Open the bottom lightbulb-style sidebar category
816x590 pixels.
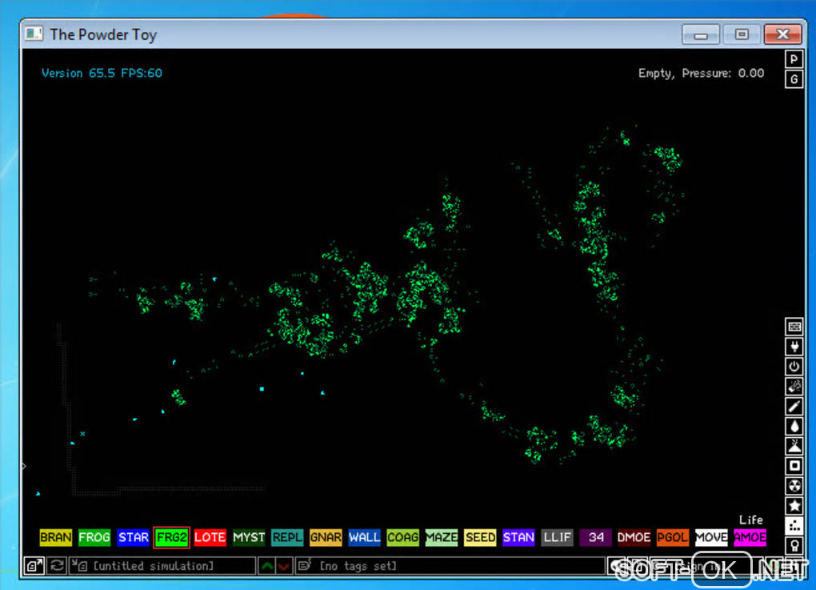click(x=794, y=545)
